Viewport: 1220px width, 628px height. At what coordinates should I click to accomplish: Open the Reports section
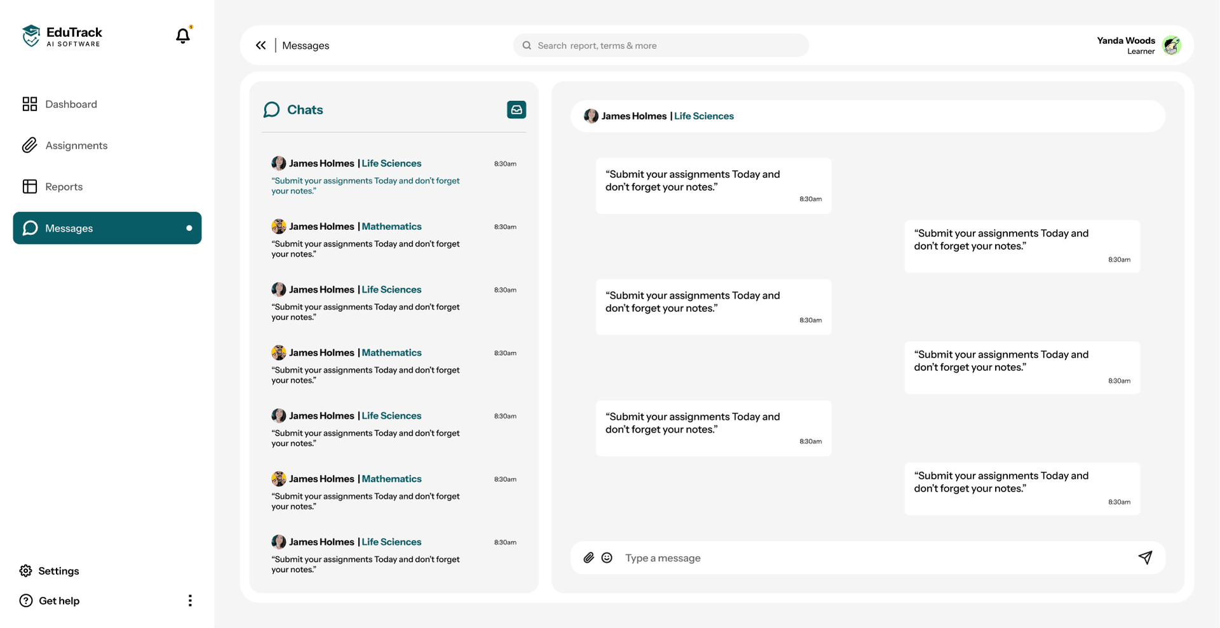(30, 186)
